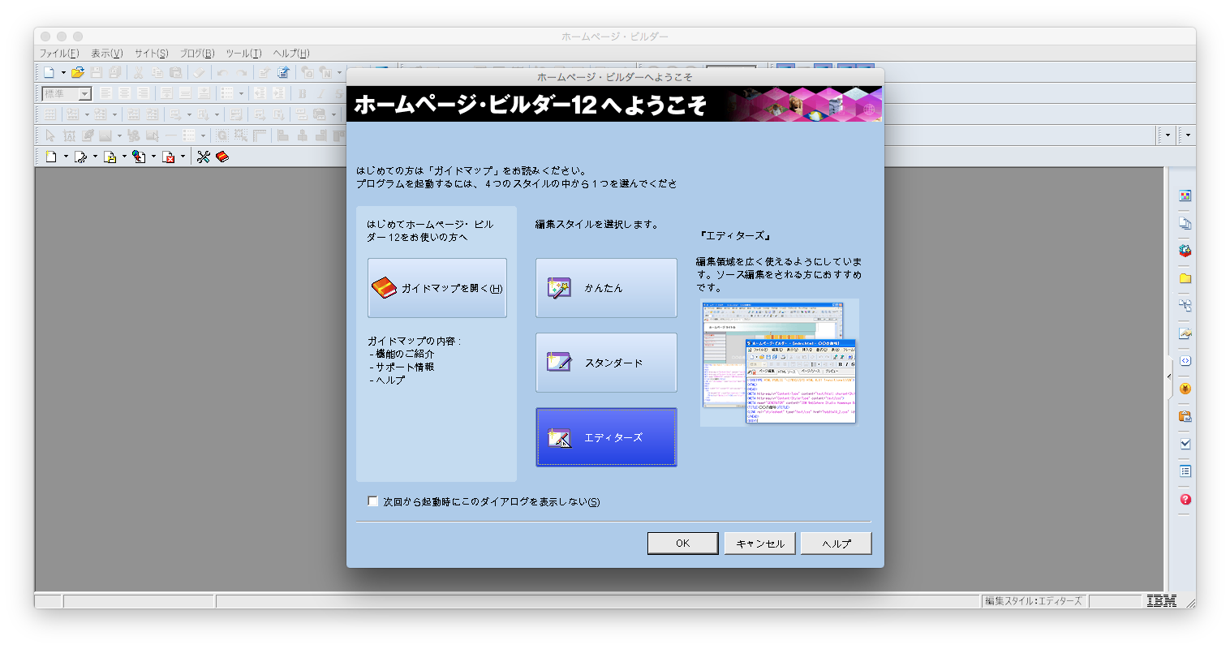Enable the 次回から起動時にこのダイアログを表示しない checkbox
Viewport: 1230px width, 649px height.
(373, 501)
